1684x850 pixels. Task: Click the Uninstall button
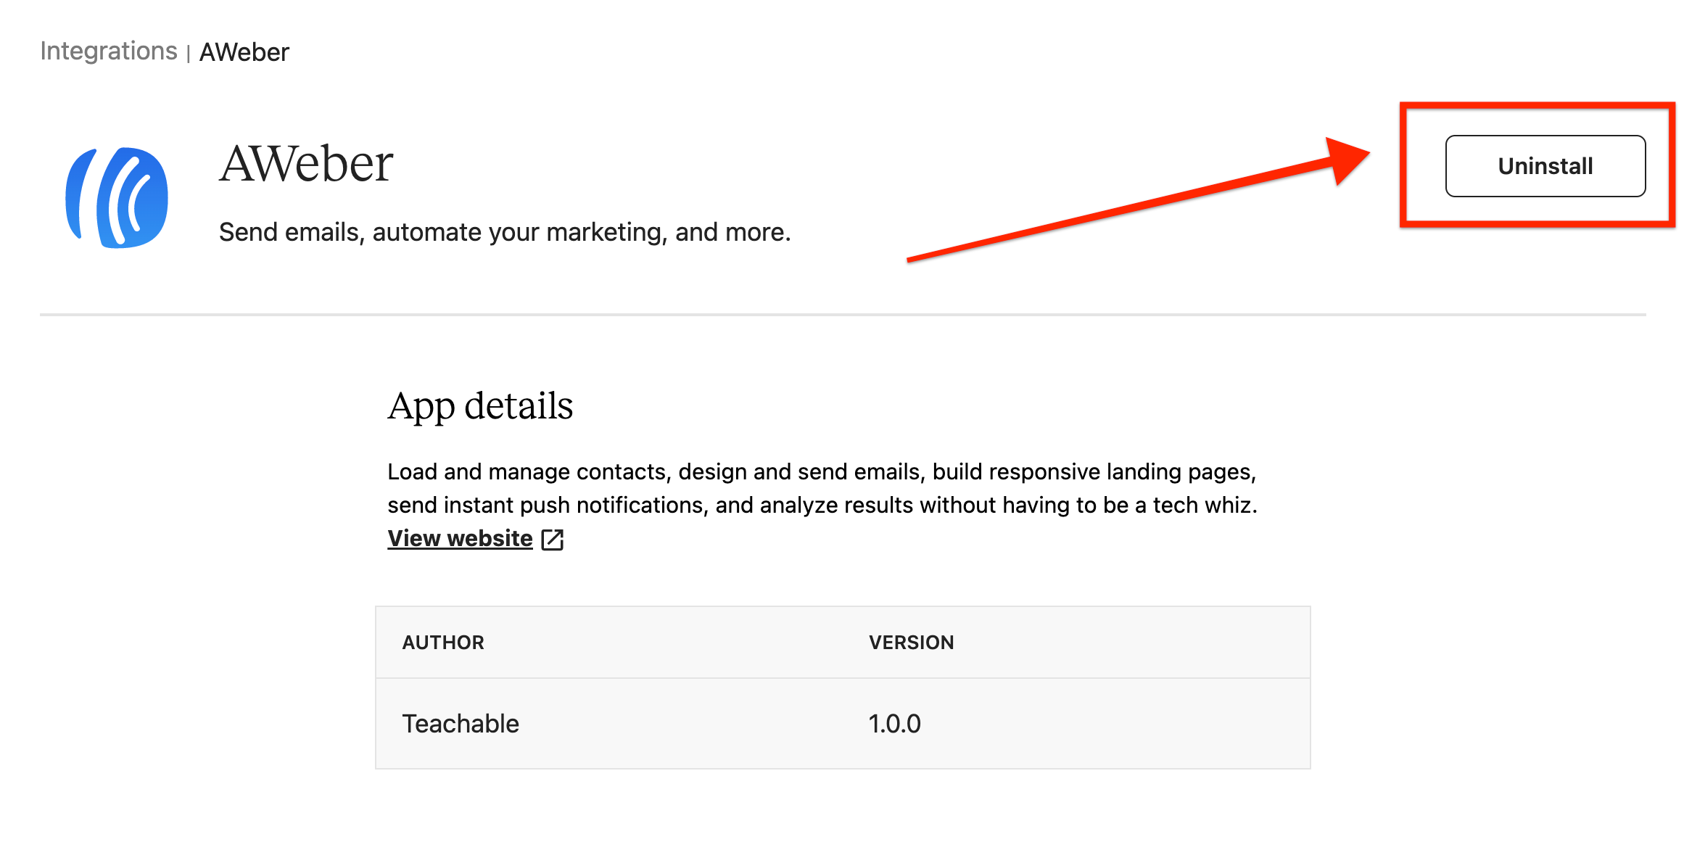click(x=1545, y=166)
